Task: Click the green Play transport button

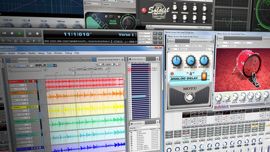Action: pos(19,33)
